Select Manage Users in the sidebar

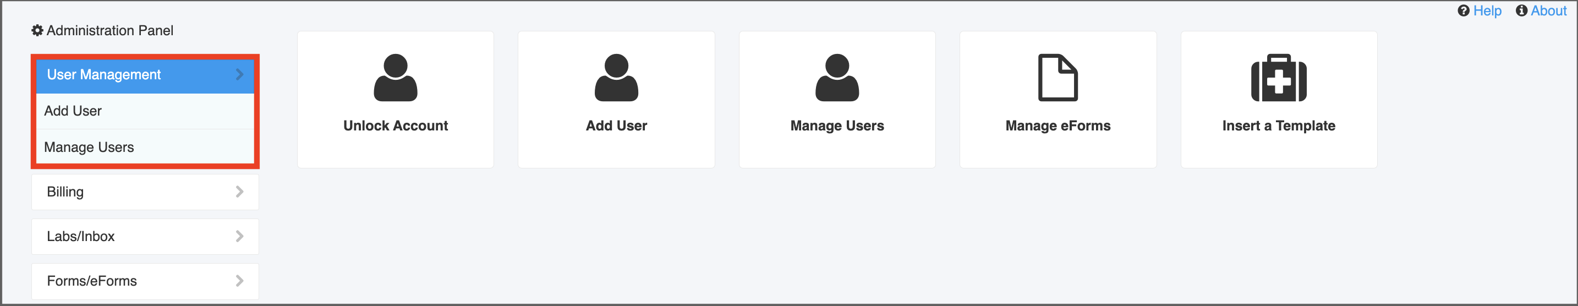tap(145, 147)
